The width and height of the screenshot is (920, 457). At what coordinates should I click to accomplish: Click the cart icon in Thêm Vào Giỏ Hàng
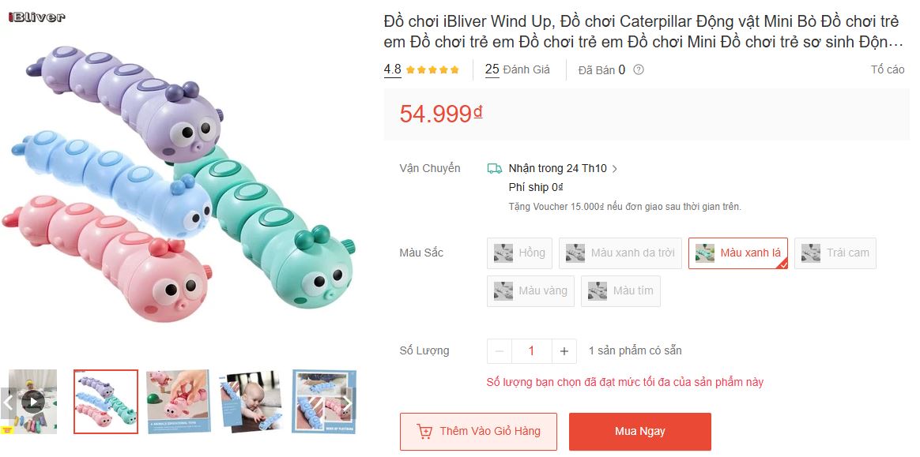tap(424, 432)
